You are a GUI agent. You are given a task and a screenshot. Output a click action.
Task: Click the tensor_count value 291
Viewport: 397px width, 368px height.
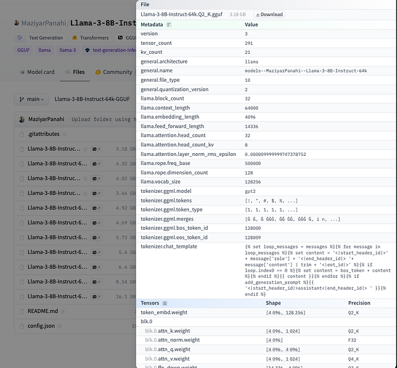248,43
